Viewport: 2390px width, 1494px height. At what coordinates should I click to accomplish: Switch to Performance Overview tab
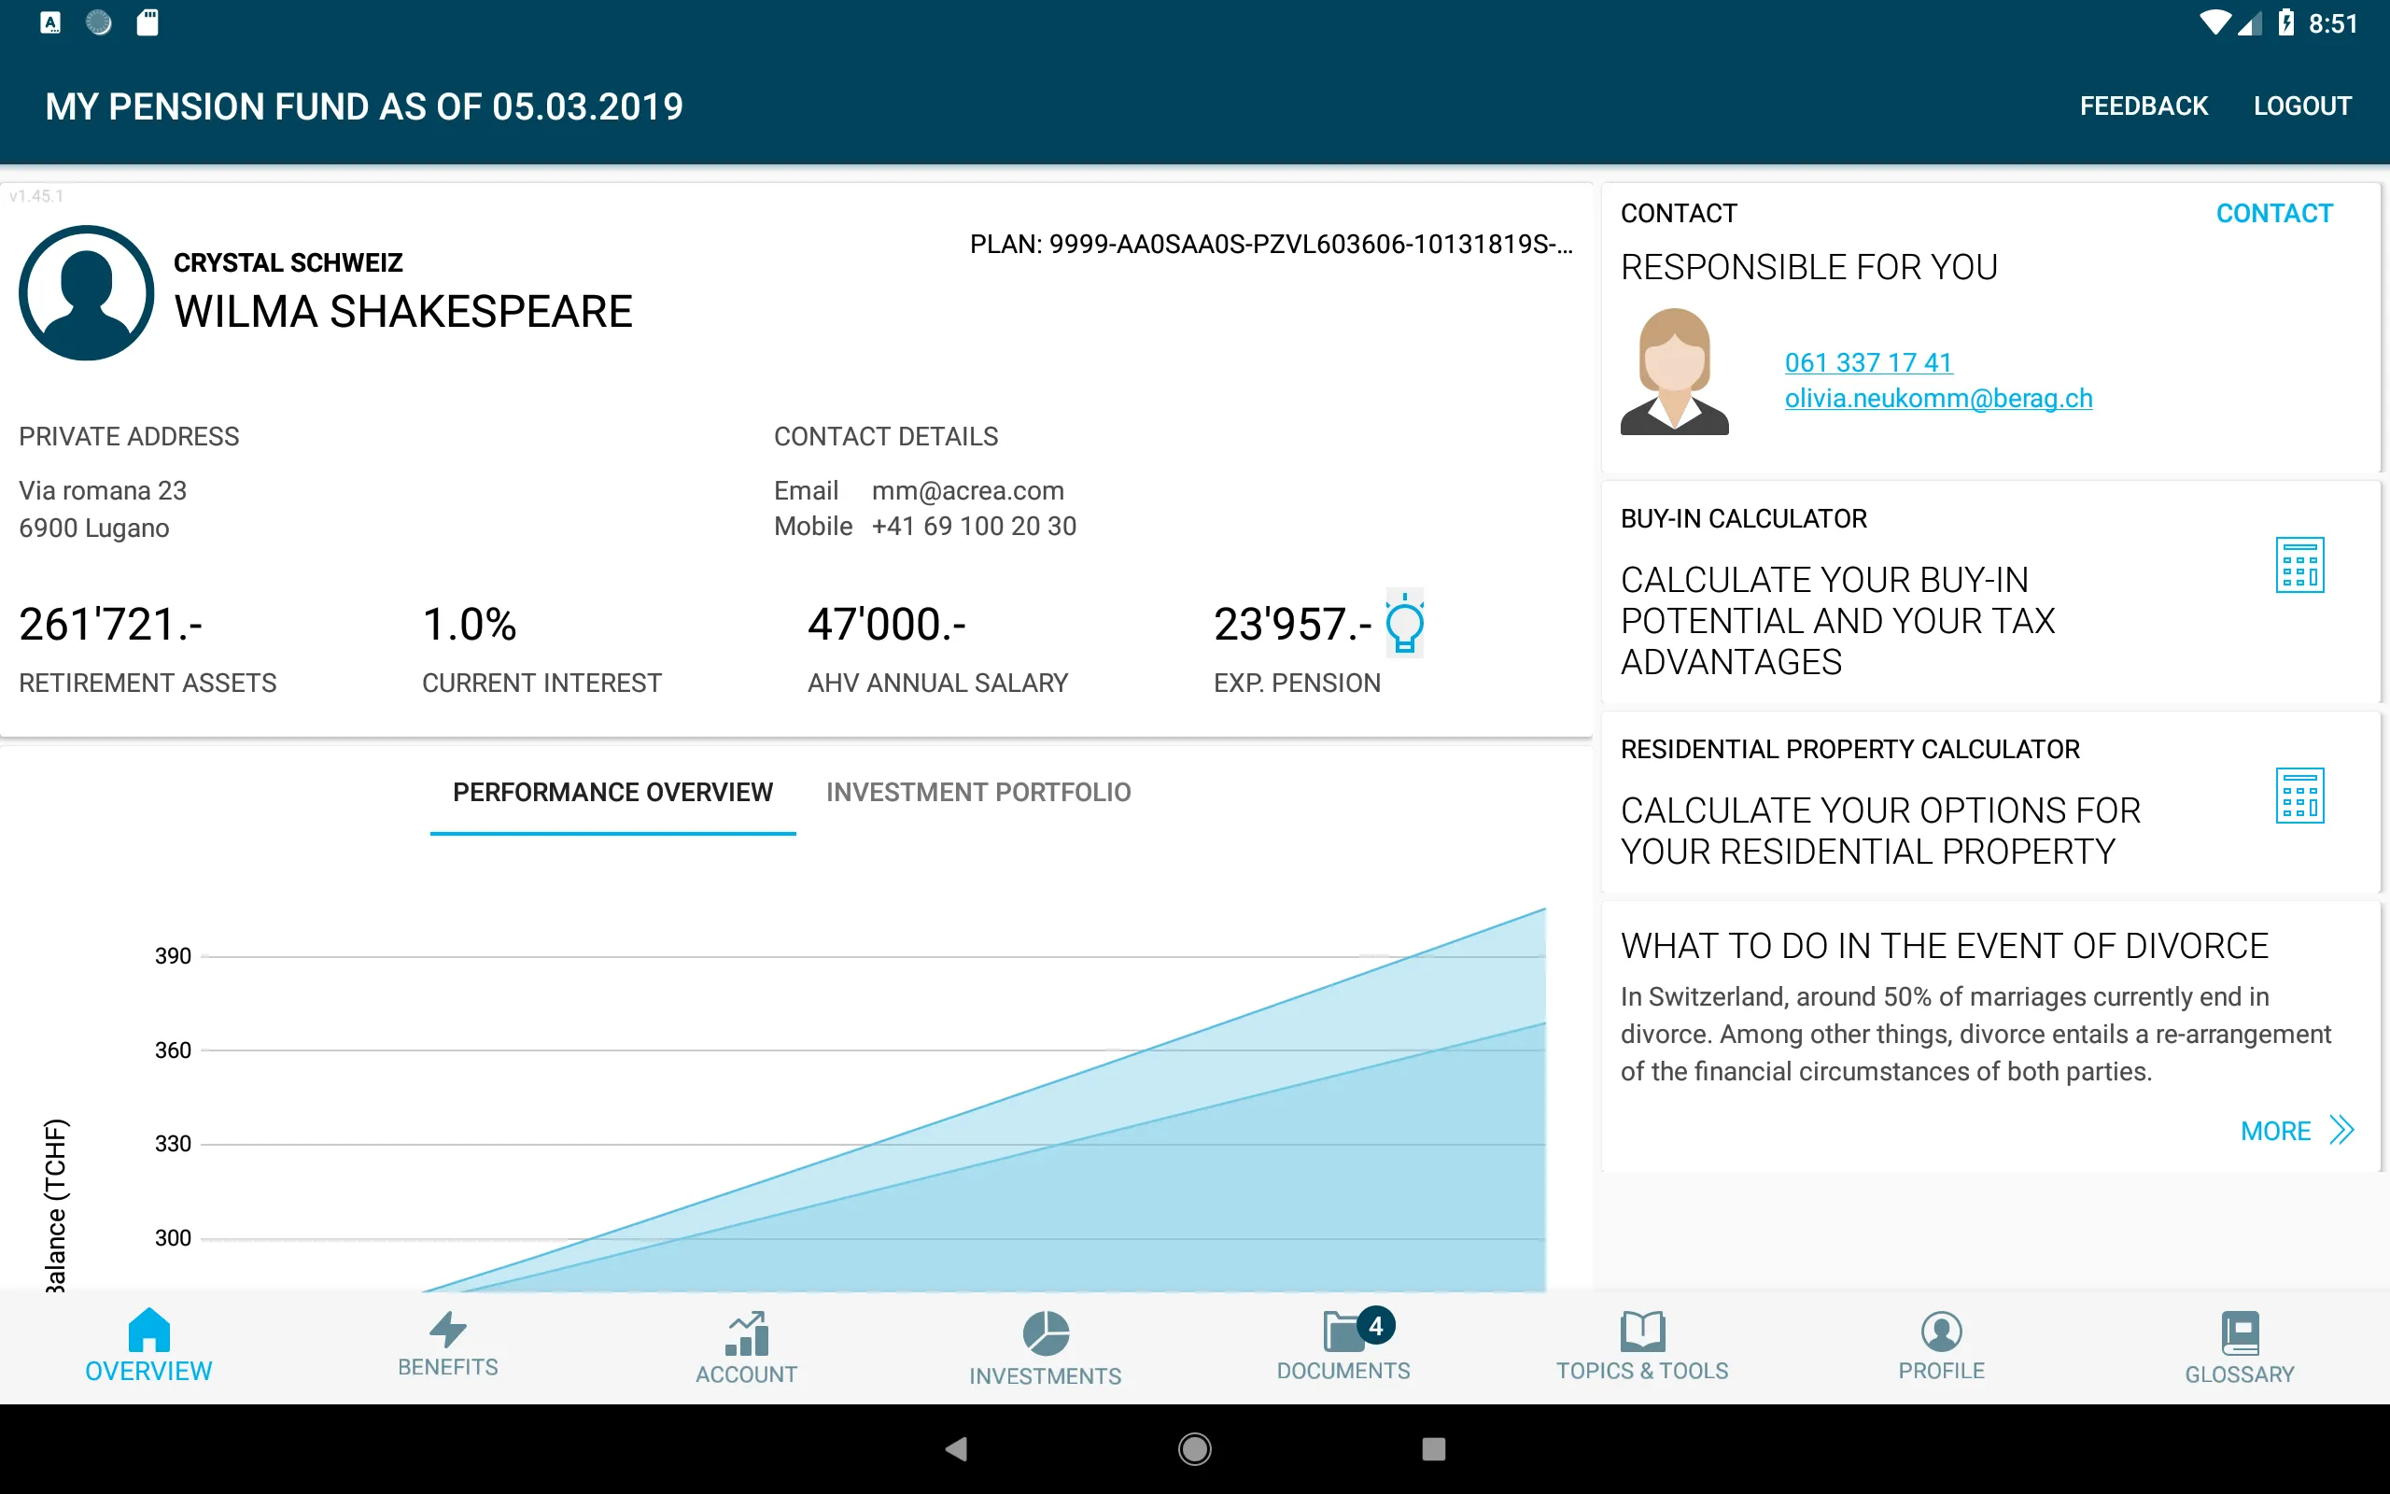click(x=612, y=792)
